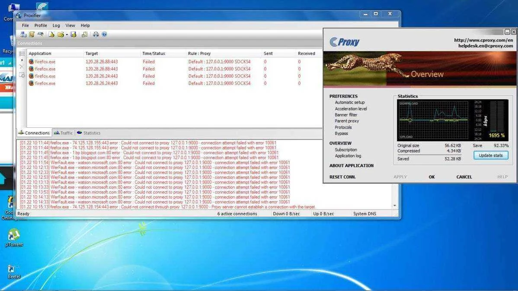518x291 pixels.
Task: Select log line timestamped 10:11:54 WerFault.exe
Action: [x=155, y=163]
